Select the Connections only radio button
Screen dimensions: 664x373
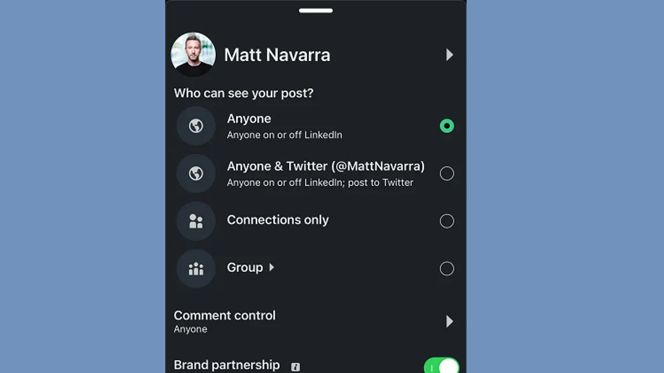447,221
